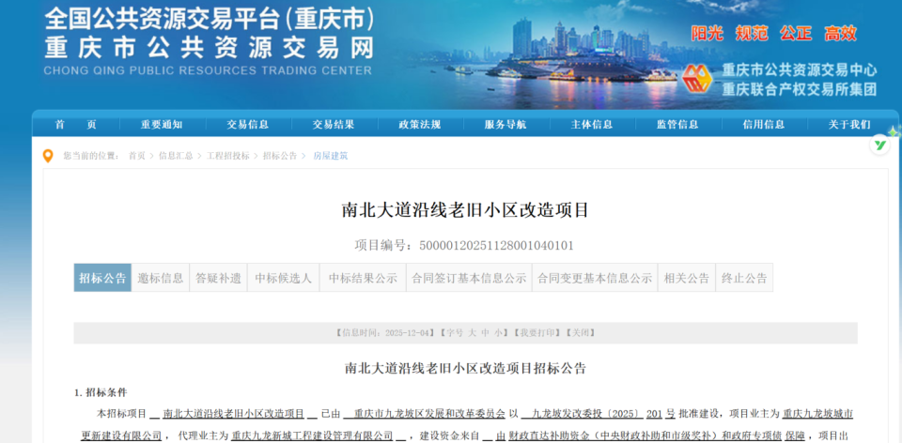Set font size to 大

(x=473, y=332)
